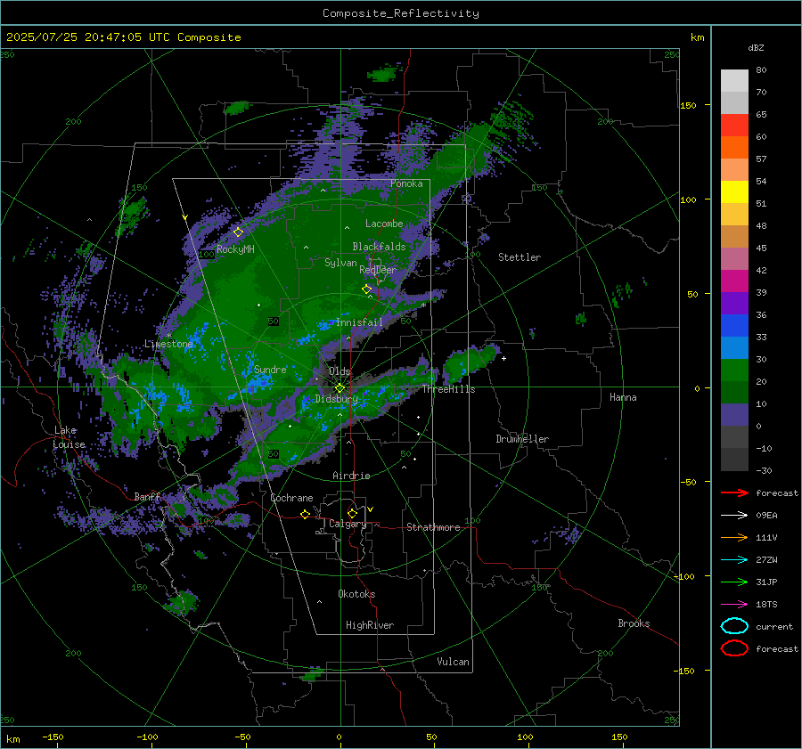Click the 'current' legend text
Image resolution: width=802 pixels, height=749 pixels.
click(x=774, y=626)
